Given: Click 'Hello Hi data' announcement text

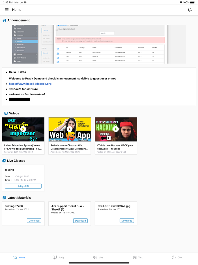Looking at the screenshot, I should [17, 72].
